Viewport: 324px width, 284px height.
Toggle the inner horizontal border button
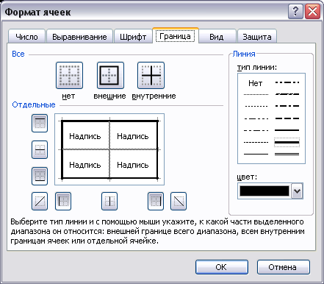pos(40,149)
